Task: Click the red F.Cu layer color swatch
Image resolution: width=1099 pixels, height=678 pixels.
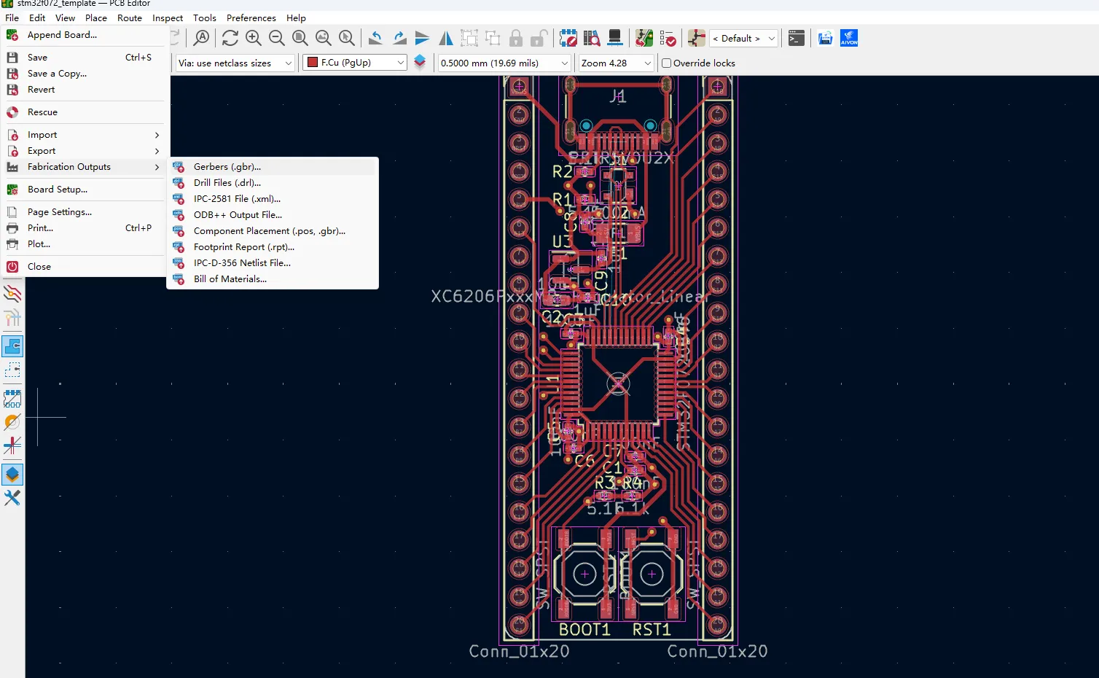Action: click(x=313, y=63)
